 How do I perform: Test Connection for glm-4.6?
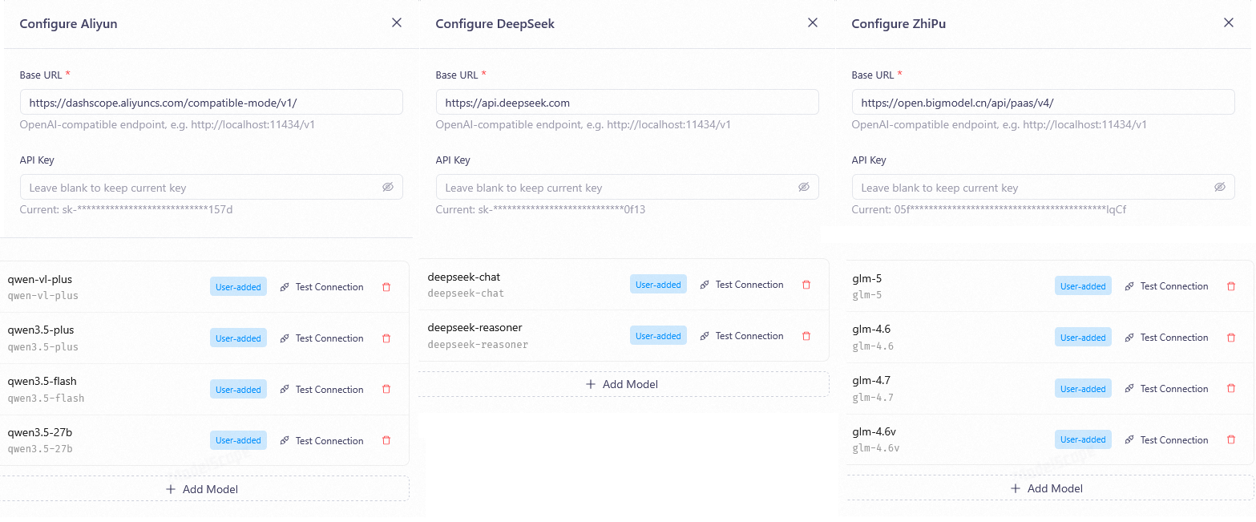[1166, 338]
